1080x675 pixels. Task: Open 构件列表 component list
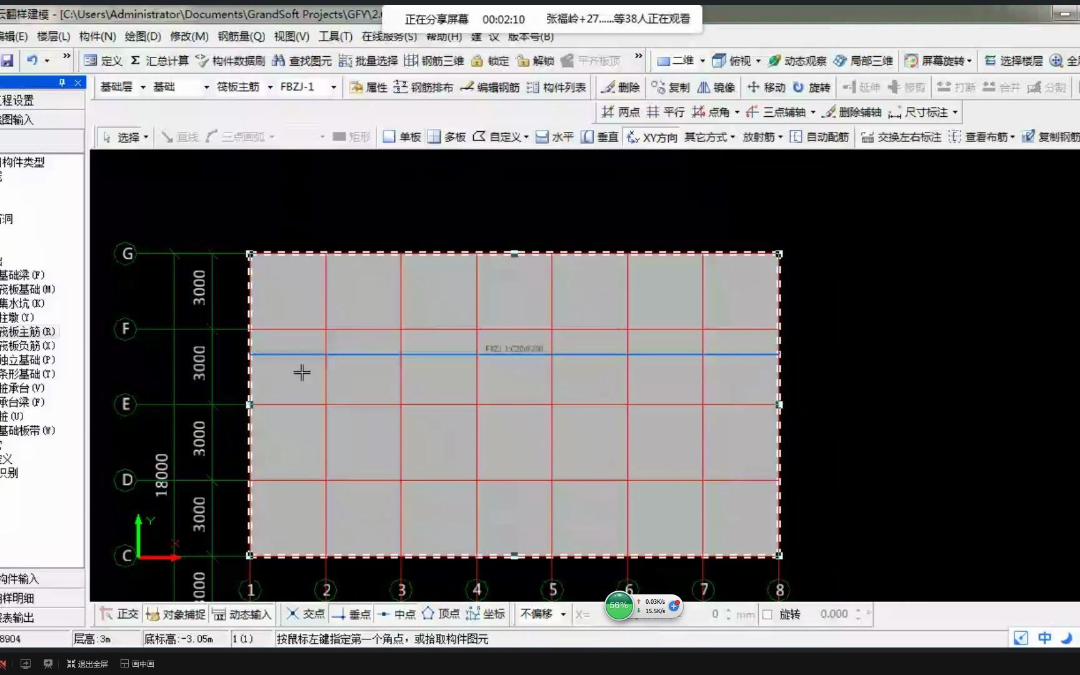tap(556, 87)
